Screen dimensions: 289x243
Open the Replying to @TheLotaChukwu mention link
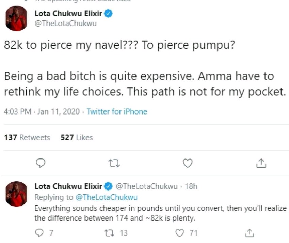pos(105,197)
